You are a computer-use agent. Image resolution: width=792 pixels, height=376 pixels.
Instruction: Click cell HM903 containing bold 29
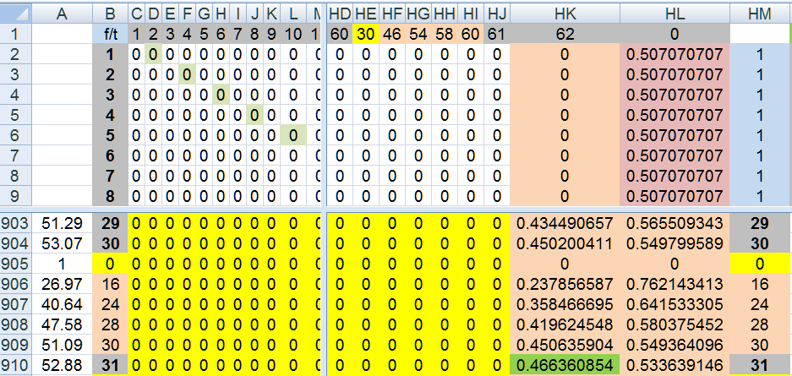pos(760,223)
